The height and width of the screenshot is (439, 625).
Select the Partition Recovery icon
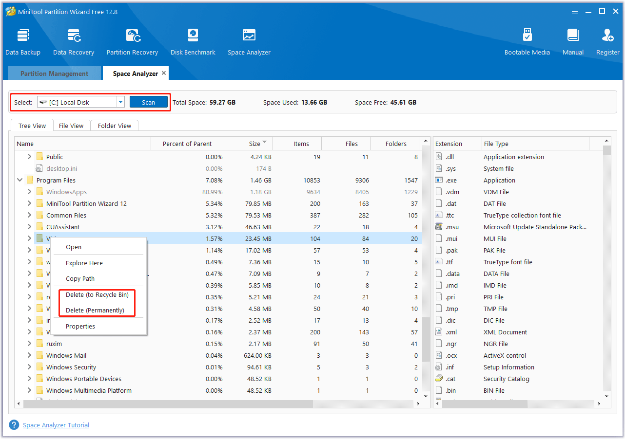pyautogui.click(x=132, y=40)
